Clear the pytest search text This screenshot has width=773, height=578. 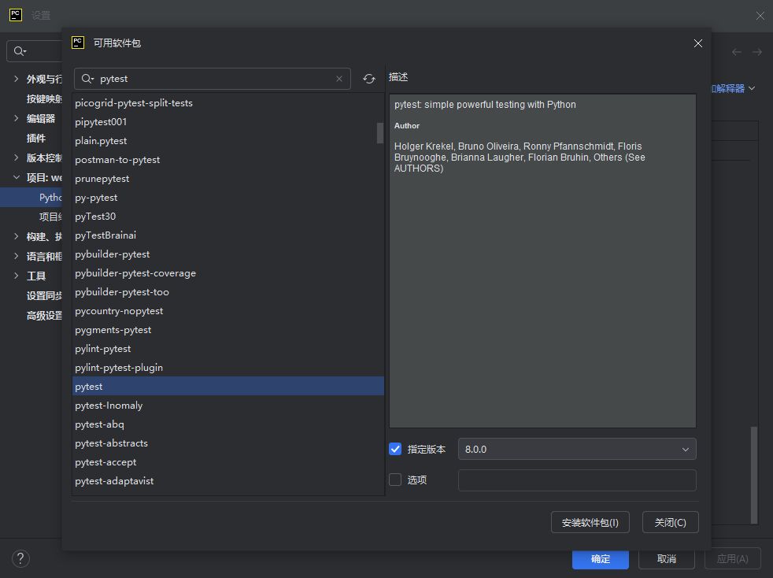(x=339, y=79)
